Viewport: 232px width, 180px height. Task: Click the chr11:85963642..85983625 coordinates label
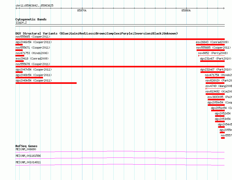[x=34, y=5]
